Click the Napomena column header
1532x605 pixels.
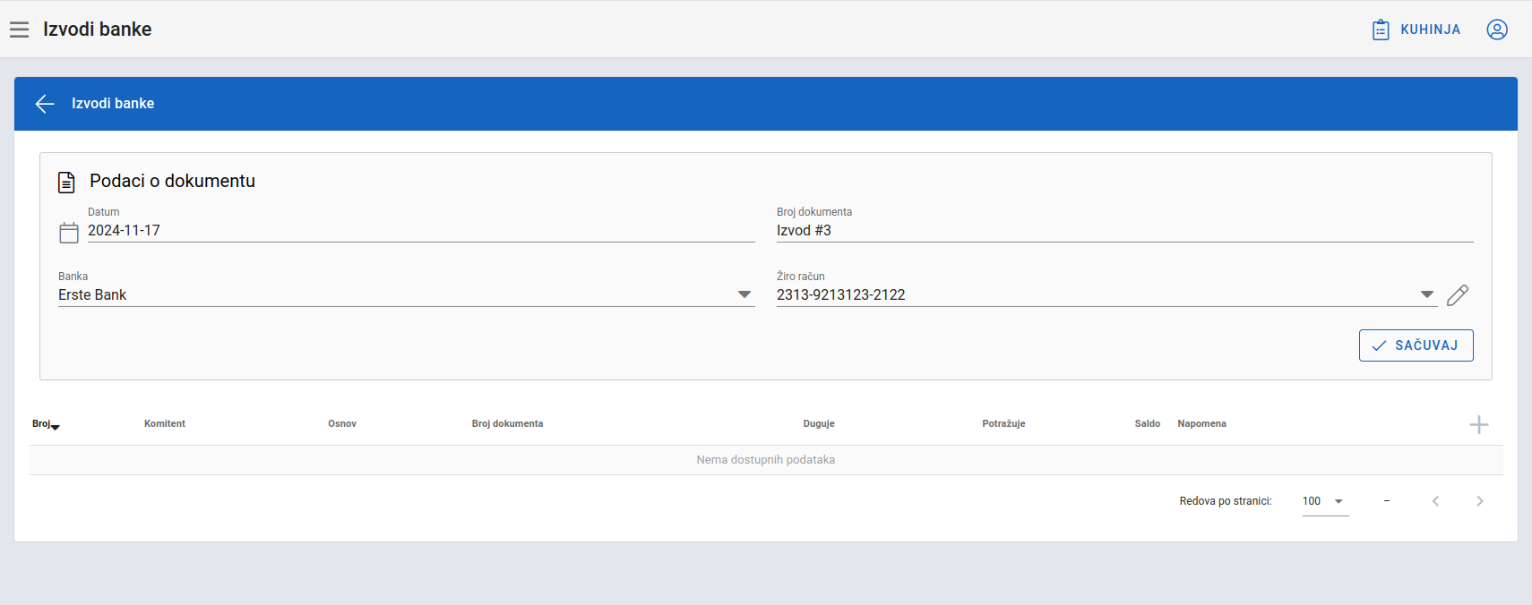(x=1201, y=424)
